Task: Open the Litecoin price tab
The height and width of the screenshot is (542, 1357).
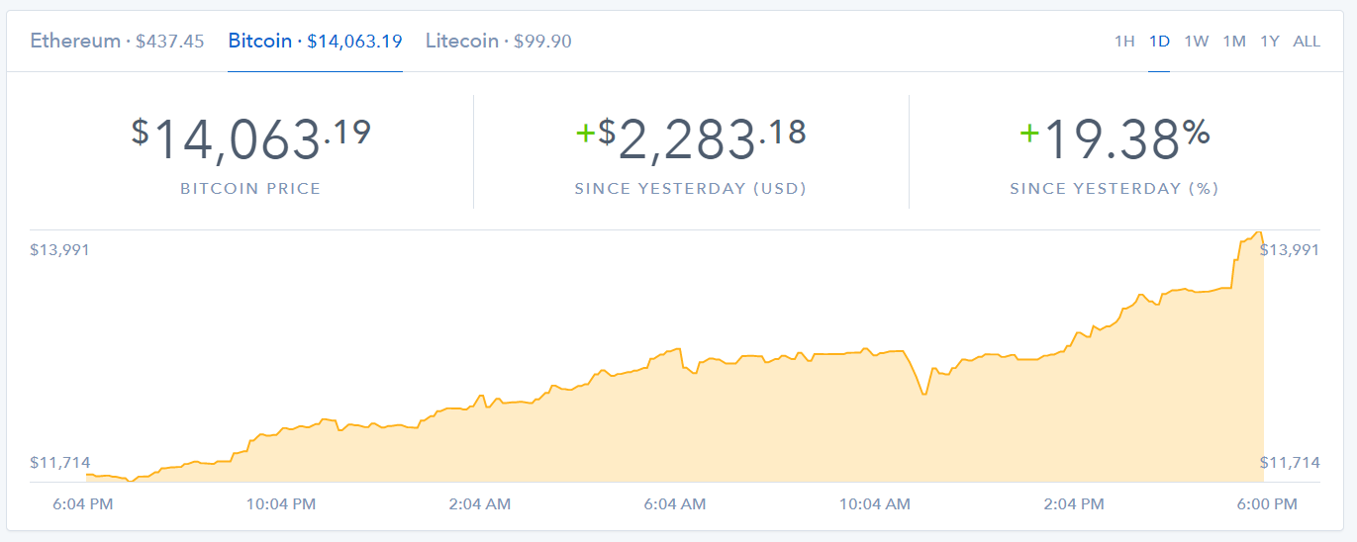Action: pyautogui.click(x=498, y=41)
